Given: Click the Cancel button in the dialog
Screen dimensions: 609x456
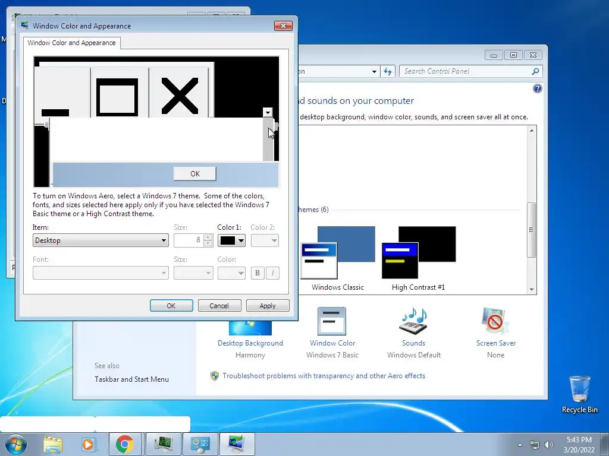Looking at the screenshot, I should pos(219,306).
